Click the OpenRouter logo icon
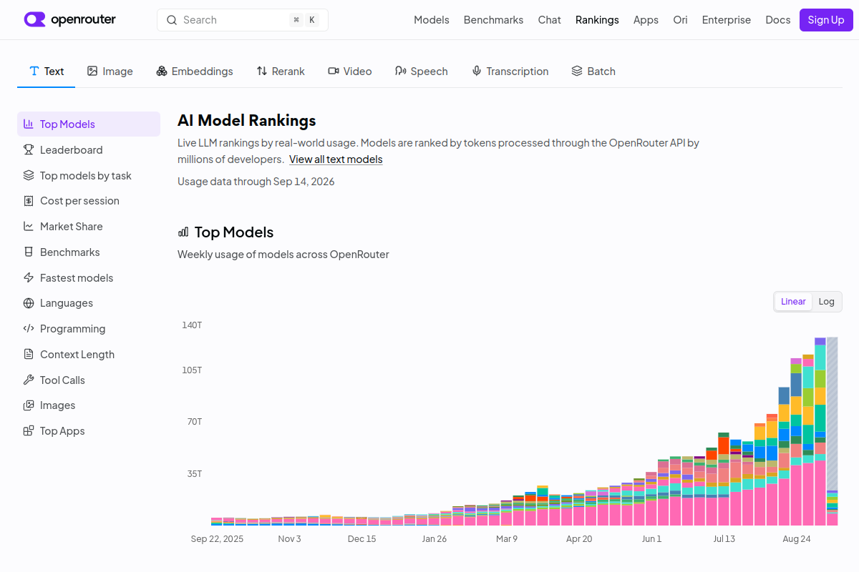Image resolution: width=859 pixels, height=572 pixels. (x=34, y=19)
